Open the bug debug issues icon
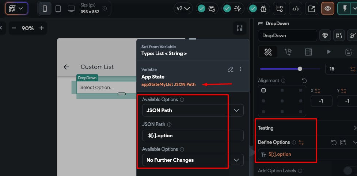The width and height of the screenshot is (357, 176). (x=258, y=8)
